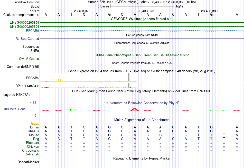This screenshot has width=244, height=168.
Task: Click the 28,433,370 coordinate marker
Action: coord(82,11)
